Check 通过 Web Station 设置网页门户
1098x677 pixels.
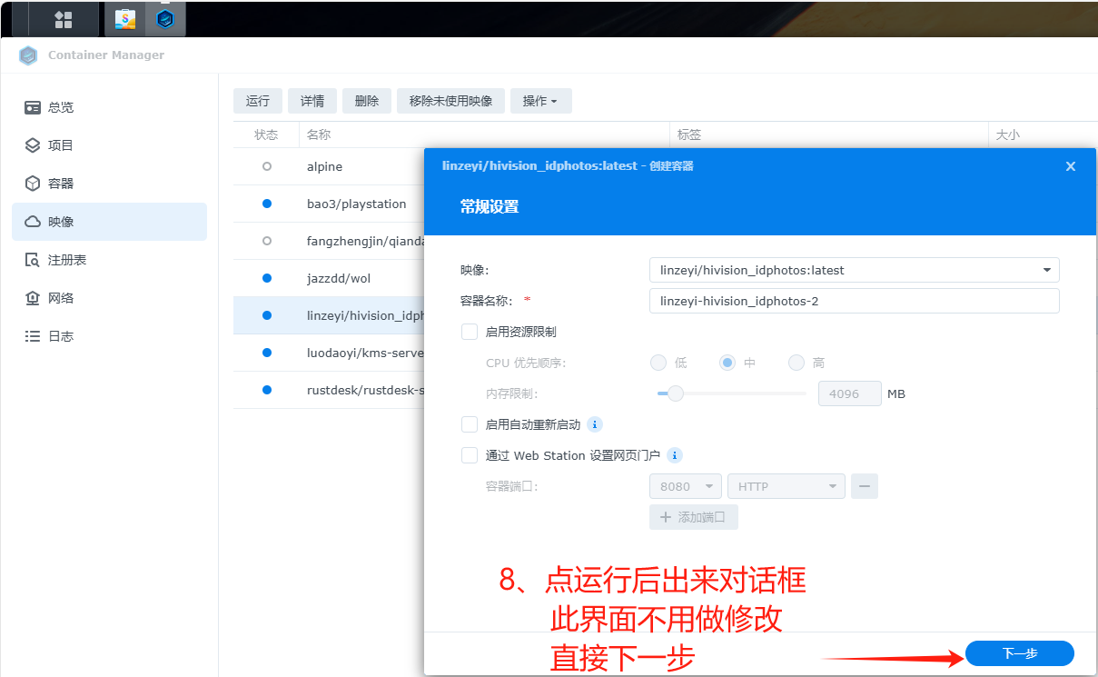[470, 455]
